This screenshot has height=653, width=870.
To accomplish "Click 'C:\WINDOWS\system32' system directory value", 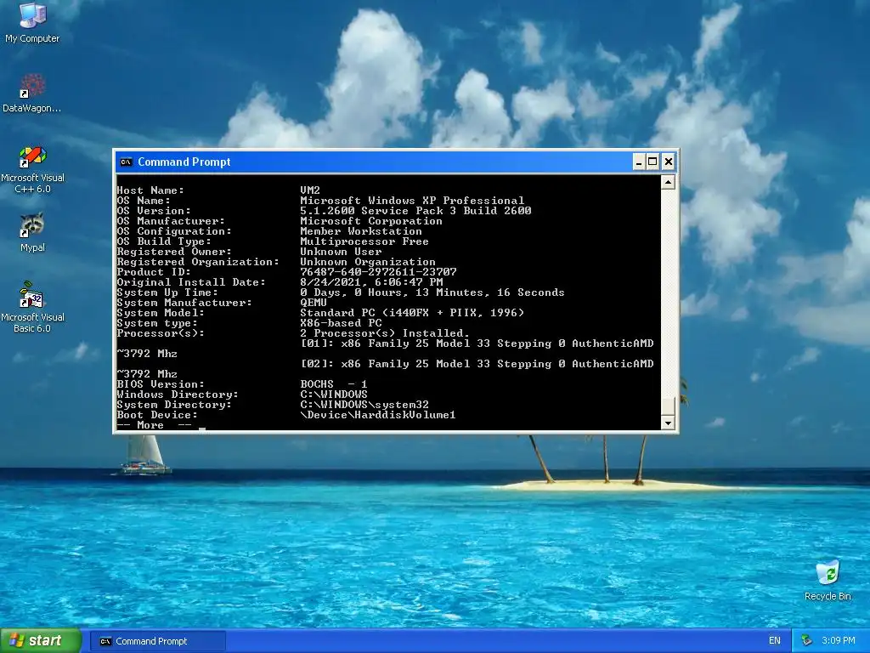I will coord(364,405).
